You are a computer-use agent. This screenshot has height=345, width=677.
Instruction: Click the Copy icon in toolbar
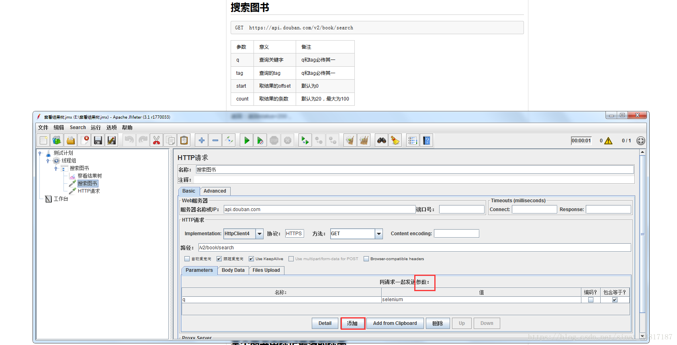click(x=170, y=140)
